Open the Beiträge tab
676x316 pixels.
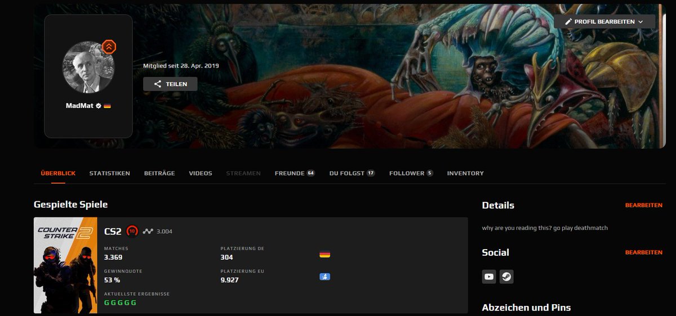coord(159,173)
